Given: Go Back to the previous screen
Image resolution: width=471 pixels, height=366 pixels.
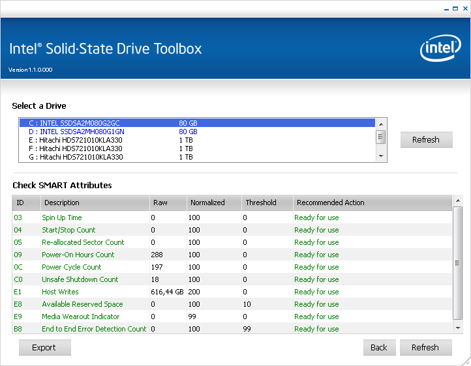Looking at the screenshot, I should [379, 348].
